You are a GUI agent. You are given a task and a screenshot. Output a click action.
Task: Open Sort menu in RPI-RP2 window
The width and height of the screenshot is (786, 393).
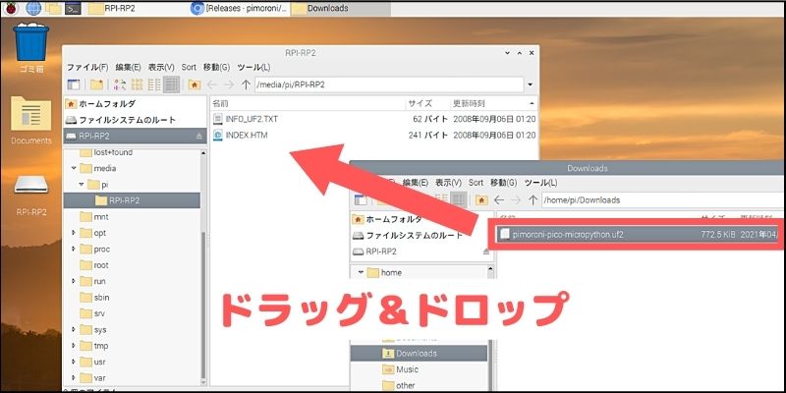[x=189, y=67]
